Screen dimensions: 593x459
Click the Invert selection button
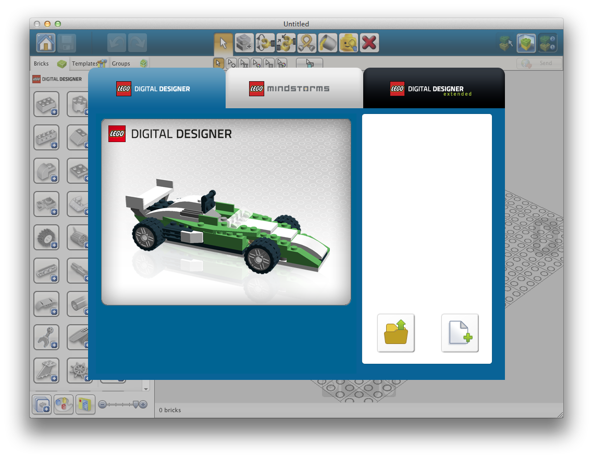tap(310, 63)
